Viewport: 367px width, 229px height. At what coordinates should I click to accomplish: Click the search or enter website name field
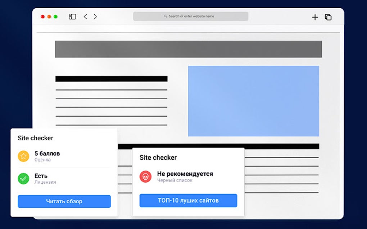pos(191,16)
